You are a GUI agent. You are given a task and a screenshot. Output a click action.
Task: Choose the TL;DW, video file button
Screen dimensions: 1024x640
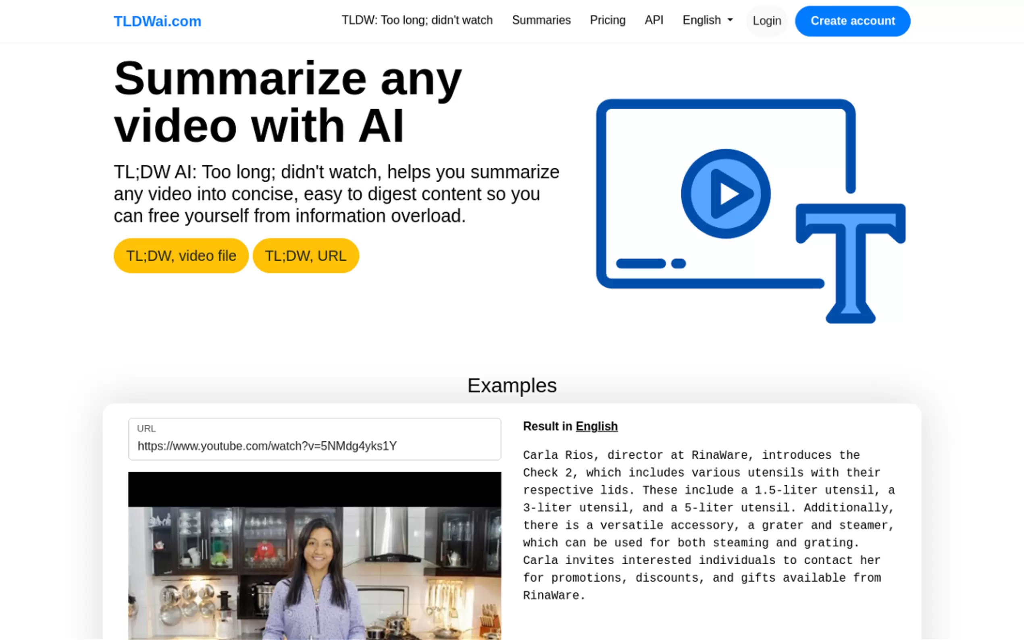click(181, 256)
